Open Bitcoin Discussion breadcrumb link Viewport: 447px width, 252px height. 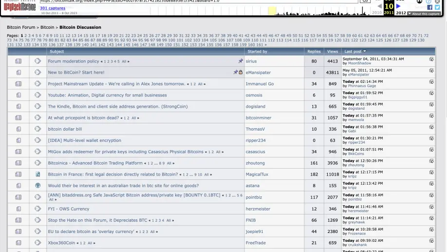coord(80,27)
